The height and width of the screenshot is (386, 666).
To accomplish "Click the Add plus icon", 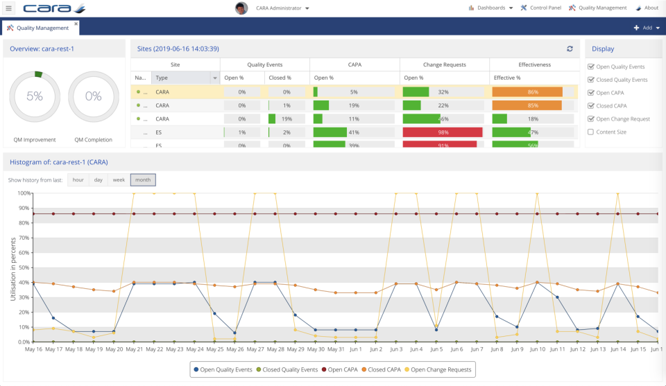I will click(x=636, y=28).
